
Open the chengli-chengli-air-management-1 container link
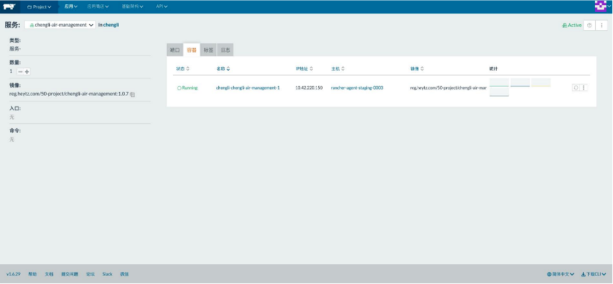click(x=248, y=88)
